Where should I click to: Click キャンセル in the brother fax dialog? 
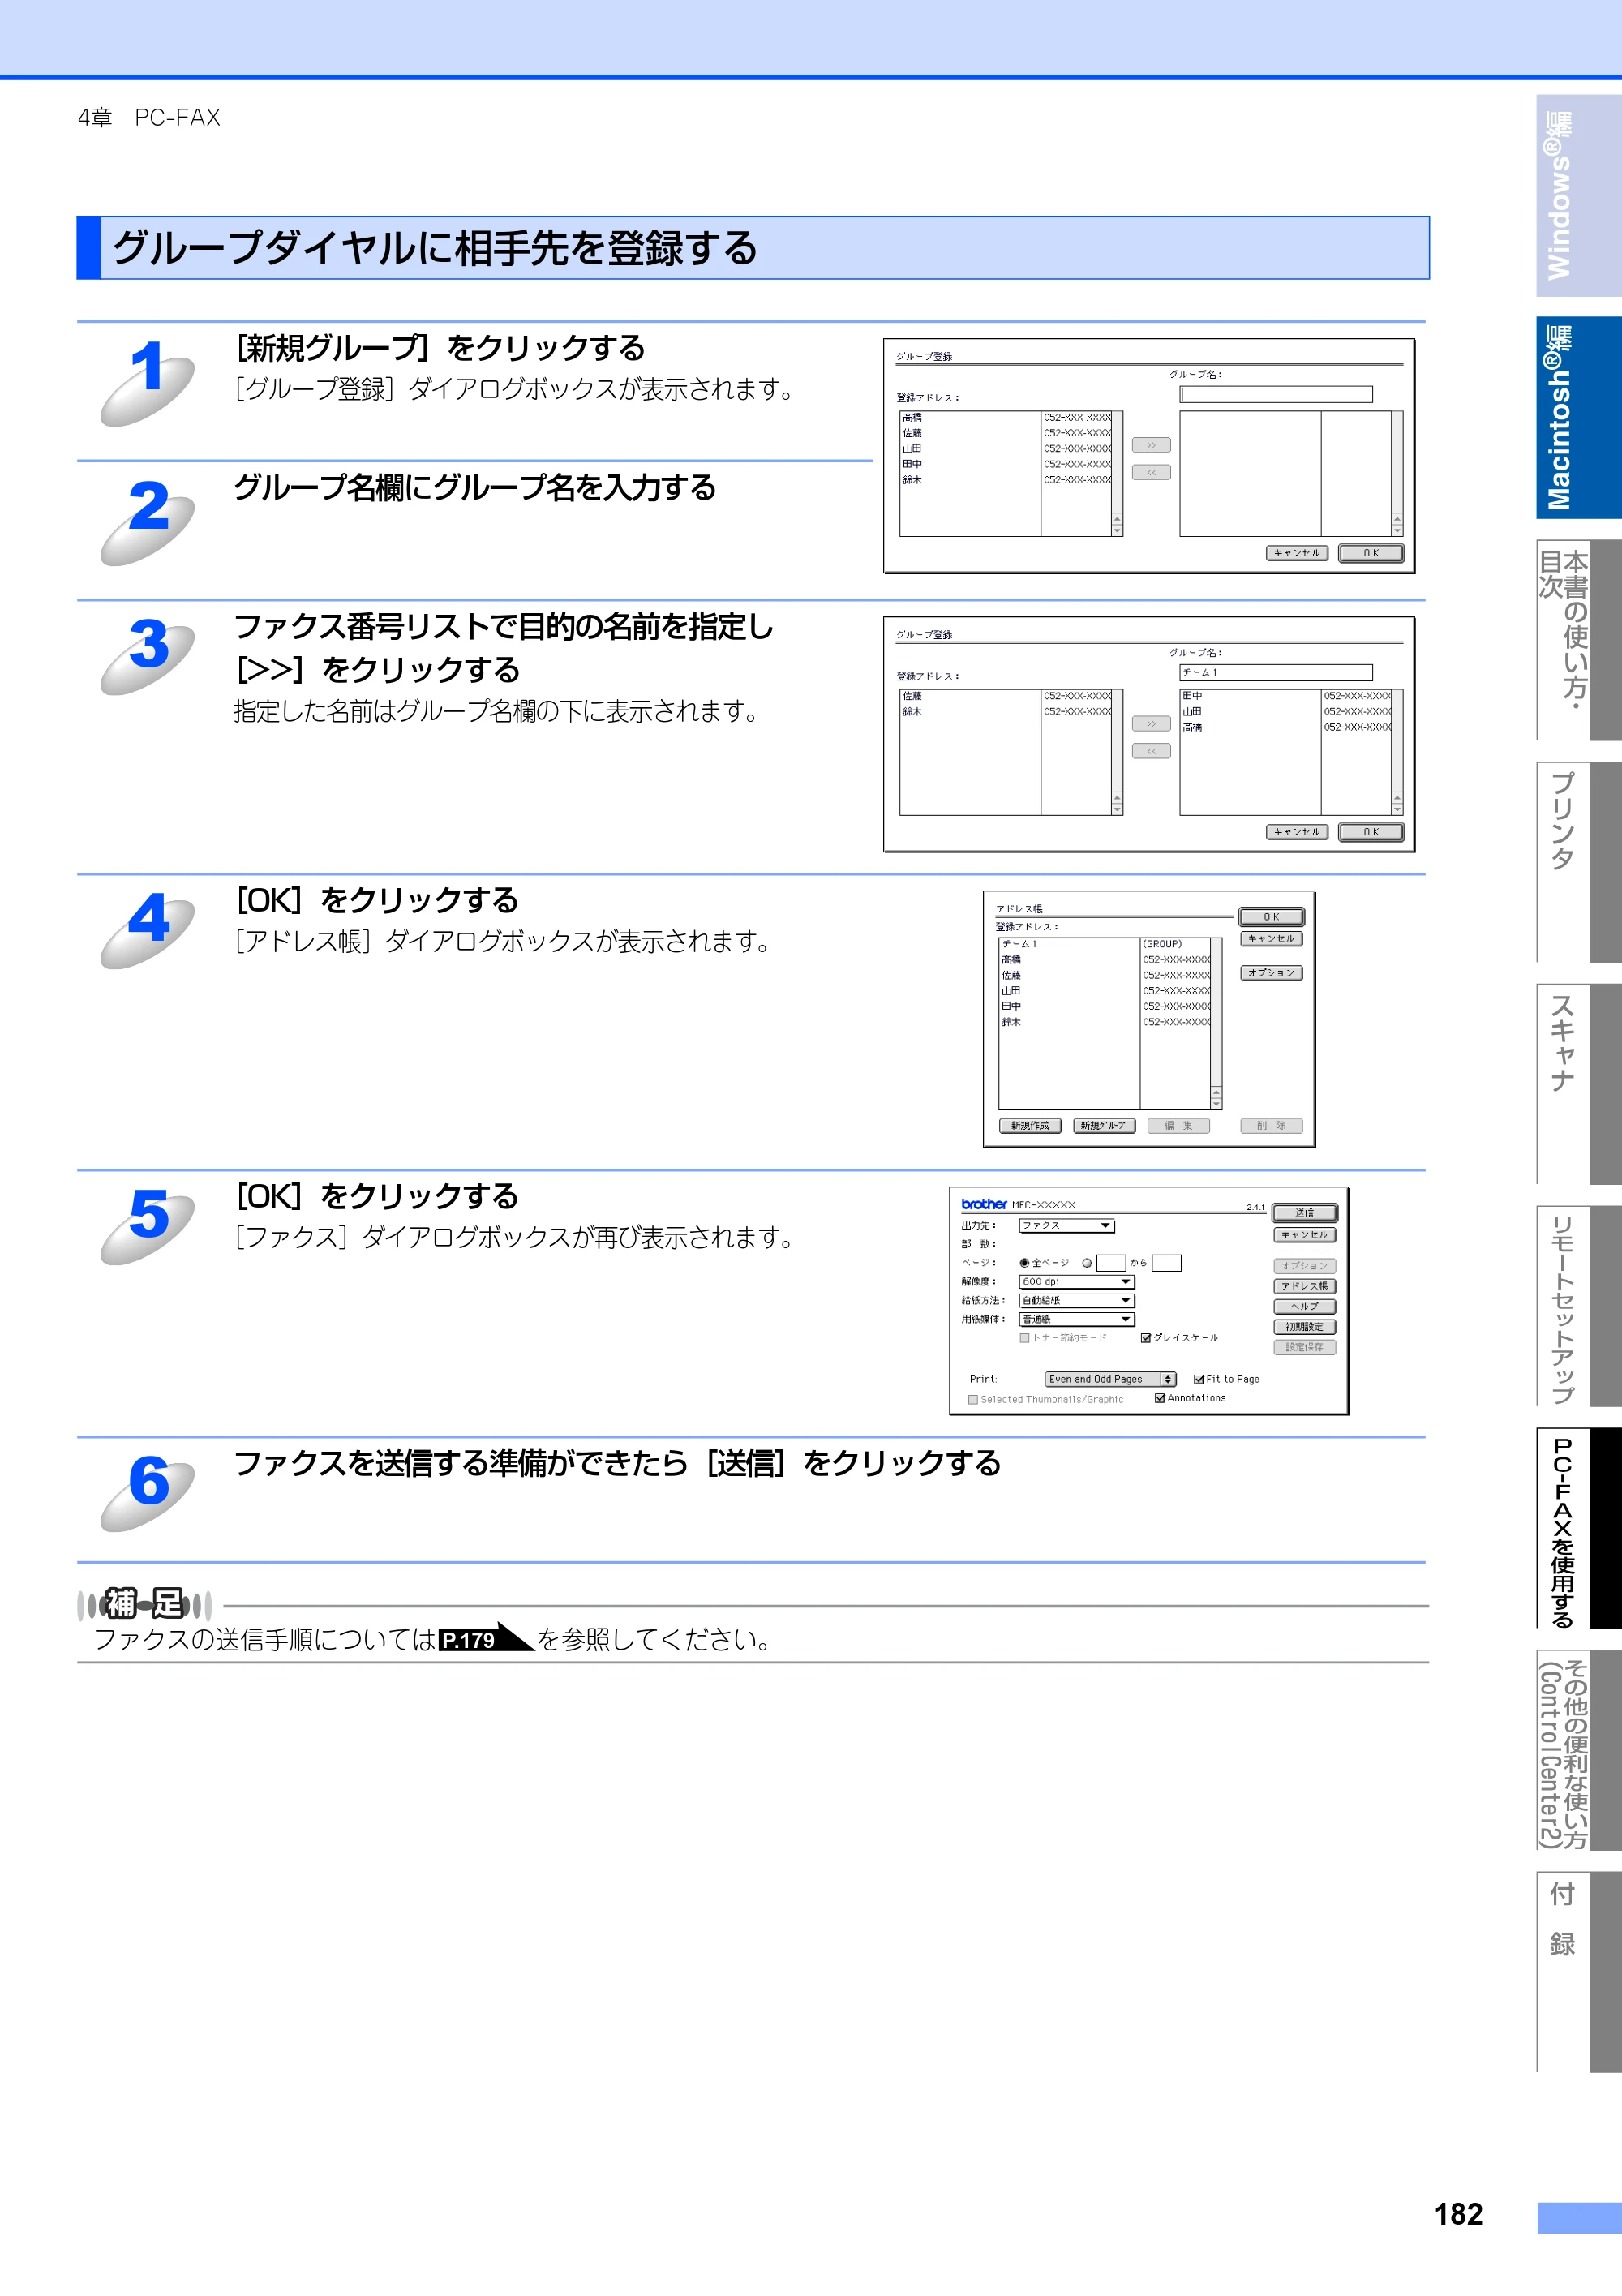coord(1304,1235)
